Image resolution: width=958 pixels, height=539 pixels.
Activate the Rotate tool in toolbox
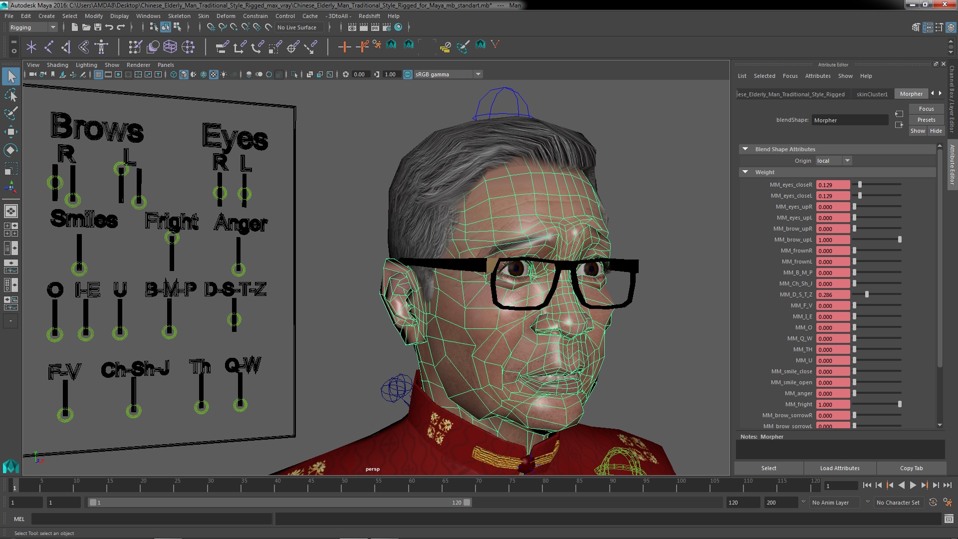[x=11, y=150]
